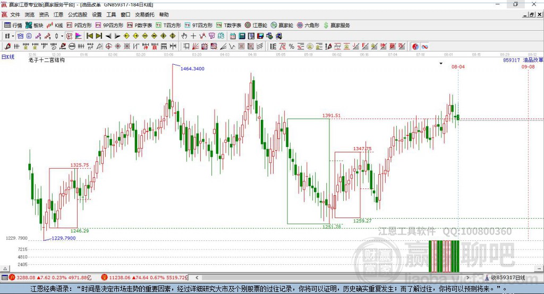
Task: Click the horizontal scrollbar left arrow
Action: (x=197, y=278)
